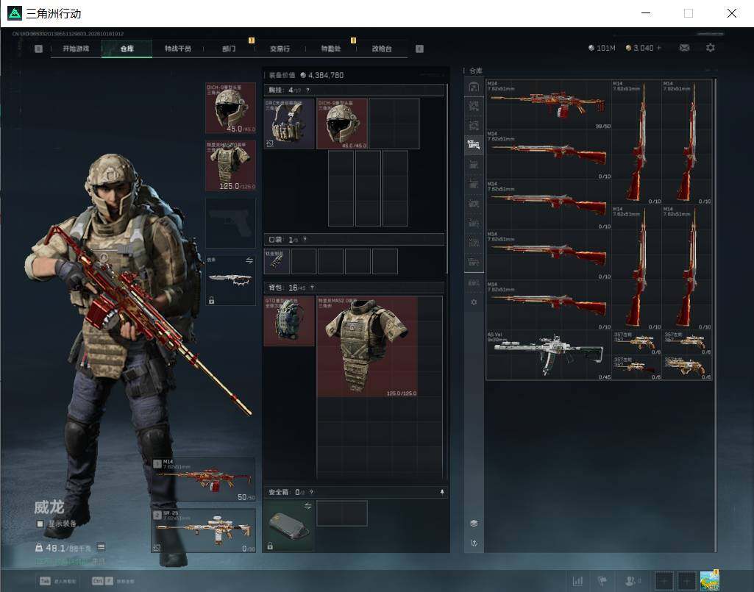Click the warehouse vertical scrollbar
754x592 pixels.
click(716, 315)
